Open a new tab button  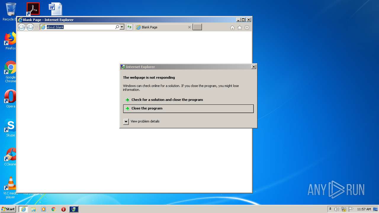197,27
